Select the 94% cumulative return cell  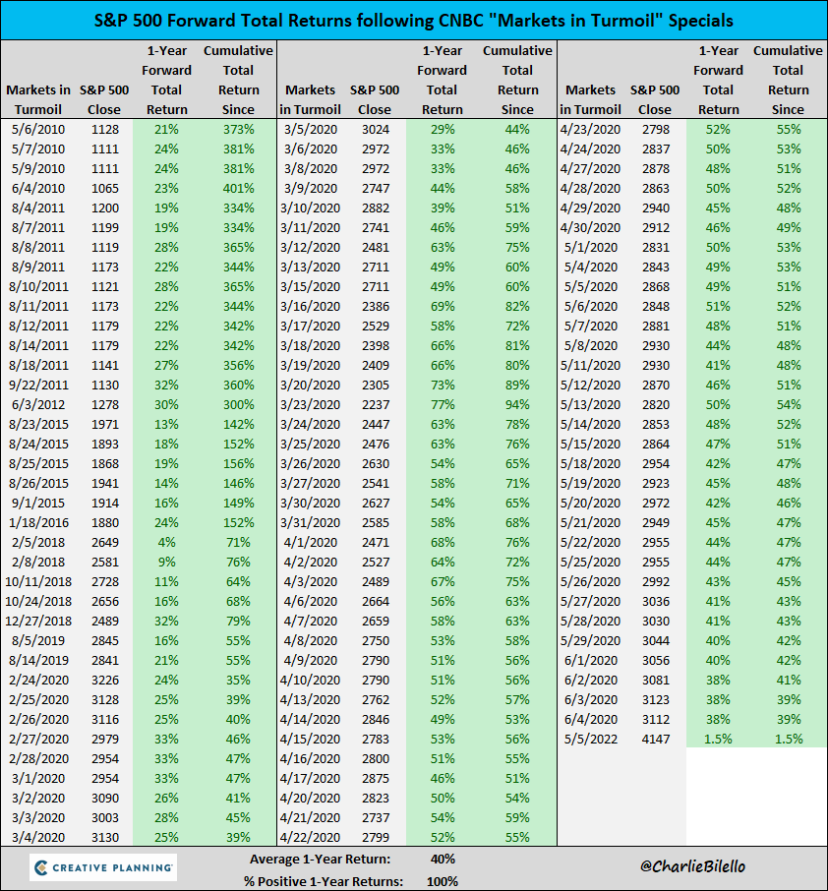517,404
